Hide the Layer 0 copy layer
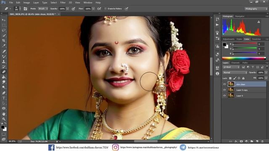The width and height of the screenshot is (269, 151). [x=224, y=90]
